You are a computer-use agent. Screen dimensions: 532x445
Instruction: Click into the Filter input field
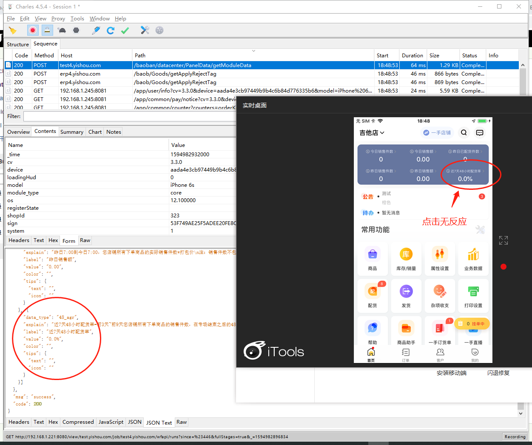coord(130,116)
